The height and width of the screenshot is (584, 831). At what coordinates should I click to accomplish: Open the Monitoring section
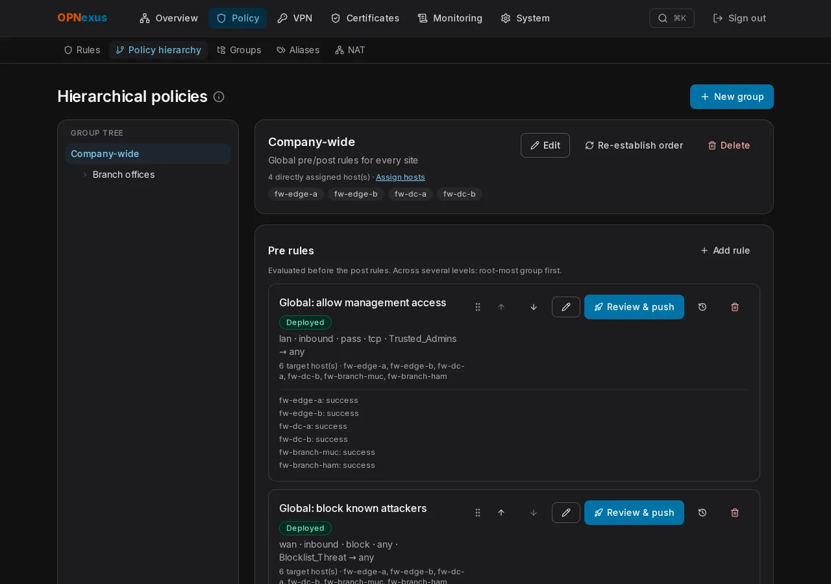pos(450,18)
